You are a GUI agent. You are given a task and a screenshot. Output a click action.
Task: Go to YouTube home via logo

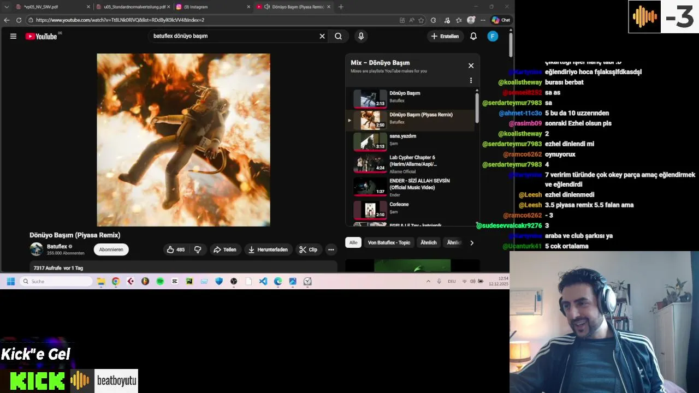[x=42, y=37]
